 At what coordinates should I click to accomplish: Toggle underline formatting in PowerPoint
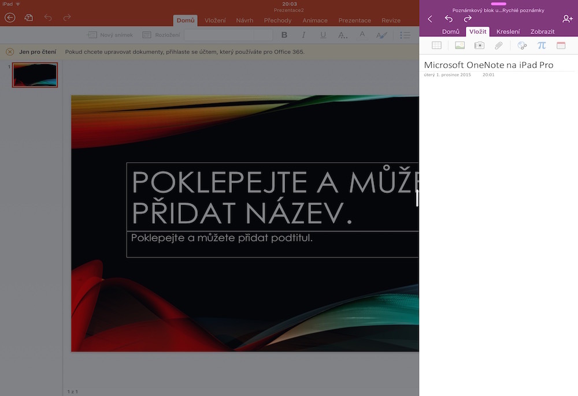tap(323, 35)
